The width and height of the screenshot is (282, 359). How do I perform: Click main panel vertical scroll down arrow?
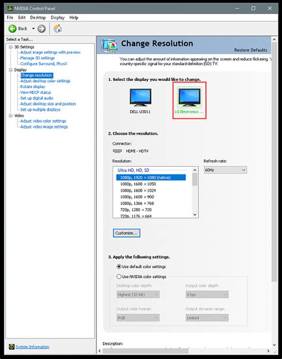click(x=274, y=345)
